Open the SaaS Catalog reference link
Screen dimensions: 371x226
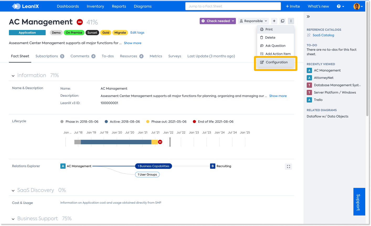[323, 35]
